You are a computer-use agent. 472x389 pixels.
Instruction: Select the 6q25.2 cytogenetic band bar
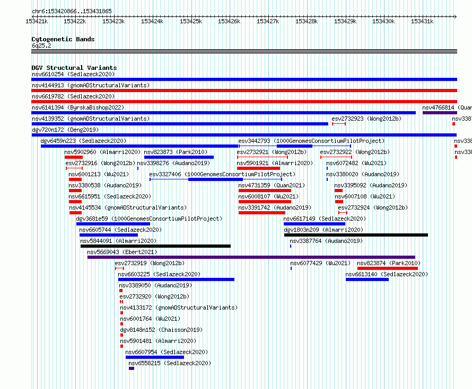tap(244, 51)
